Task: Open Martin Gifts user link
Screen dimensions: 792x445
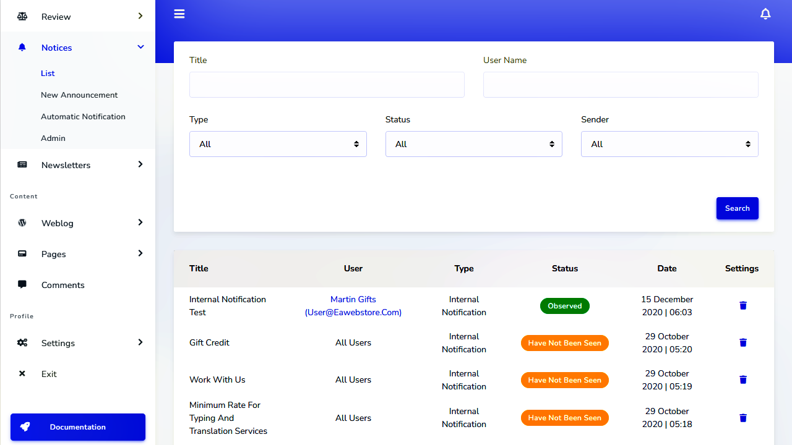Action: (353, 299)
